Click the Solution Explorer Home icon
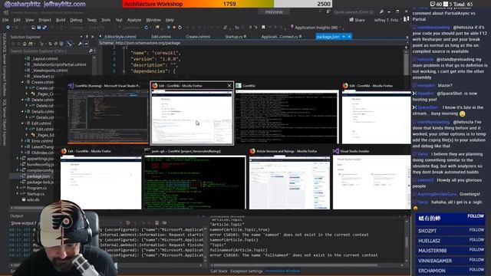Screen dimensions: 491x276 pyautogui.click(x=25, y=44)
